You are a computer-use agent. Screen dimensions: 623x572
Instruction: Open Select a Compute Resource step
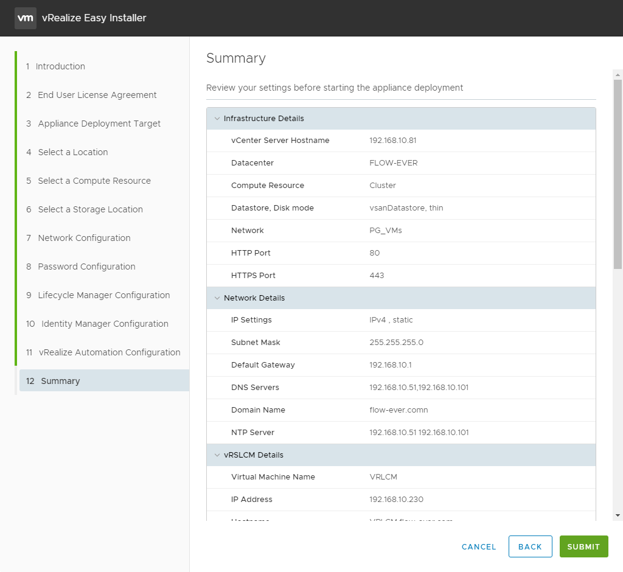tap(89, 181)
